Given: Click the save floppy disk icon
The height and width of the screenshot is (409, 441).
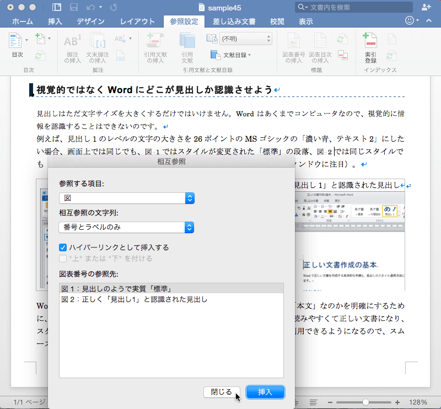Looking at the screenshot, I should coord(74,7).
